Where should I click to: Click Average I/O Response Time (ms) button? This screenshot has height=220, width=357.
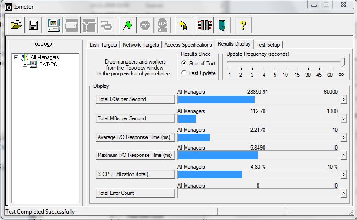pos(135,137)
